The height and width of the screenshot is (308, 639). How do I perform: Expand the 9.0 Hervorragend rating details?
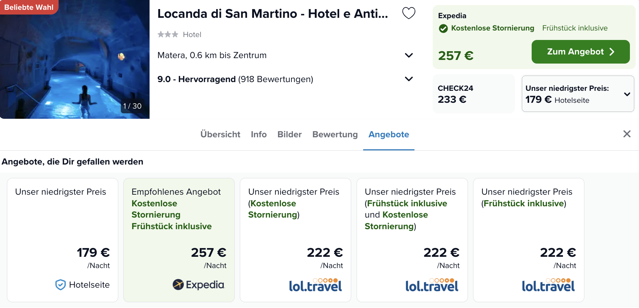[x=409, y=79]
